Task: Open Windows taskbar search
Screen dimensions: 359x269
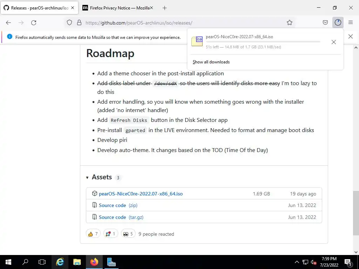Action: (x=25, y=262)
